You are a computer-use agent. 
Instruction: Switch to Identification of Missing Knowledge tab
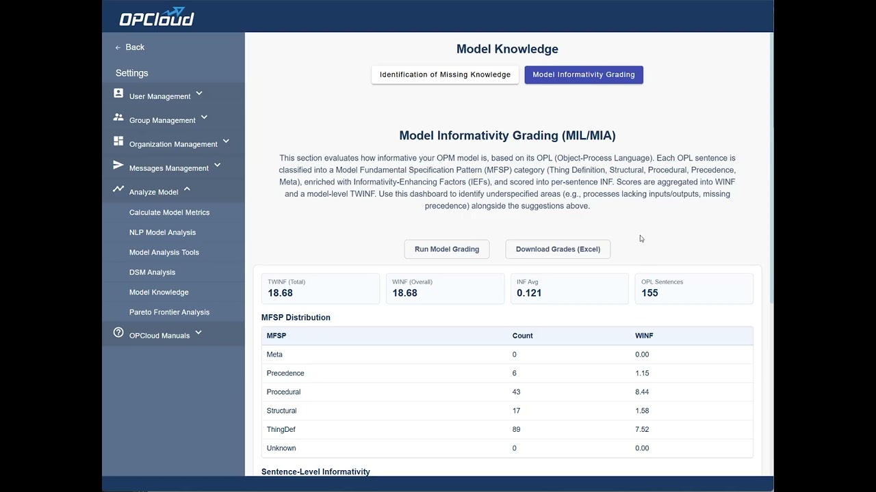(445, 74)
